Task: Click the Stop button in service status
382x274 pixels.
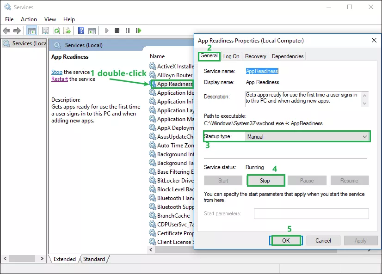Action: [x=265, y=181]
